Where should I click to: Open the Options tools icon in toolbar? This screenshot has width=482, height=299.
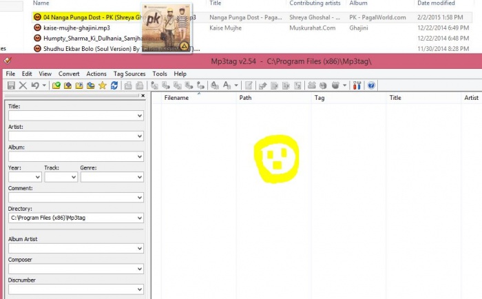point(357,85)
